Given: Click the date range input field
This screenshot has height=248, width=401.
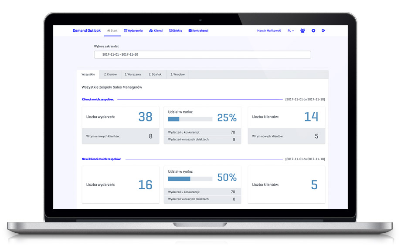Looking at the screenshot, I should pos(202,55).
